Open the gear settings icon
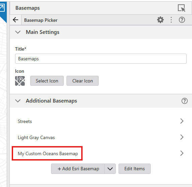Screen dimensions: 192x187 click(x=160, y=20)
